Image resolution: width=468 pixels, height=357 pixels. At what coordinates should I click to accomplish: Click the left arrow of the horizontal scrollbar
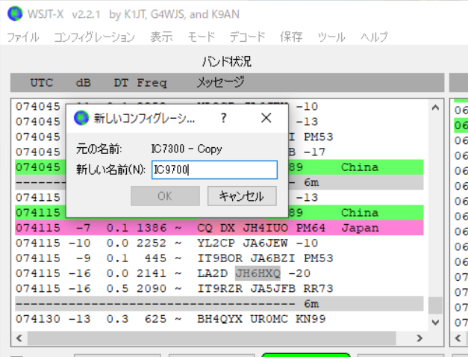19,338
